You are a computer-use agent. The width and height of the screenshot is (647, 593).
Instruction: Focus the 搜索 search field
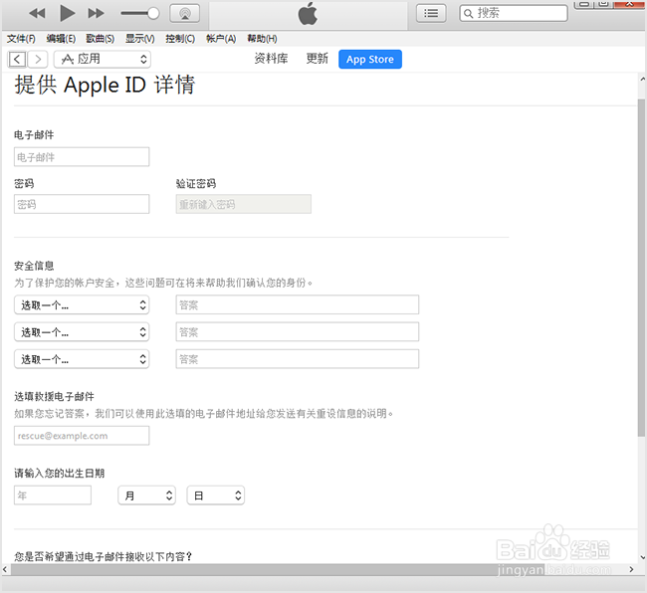tap(514, 13)
